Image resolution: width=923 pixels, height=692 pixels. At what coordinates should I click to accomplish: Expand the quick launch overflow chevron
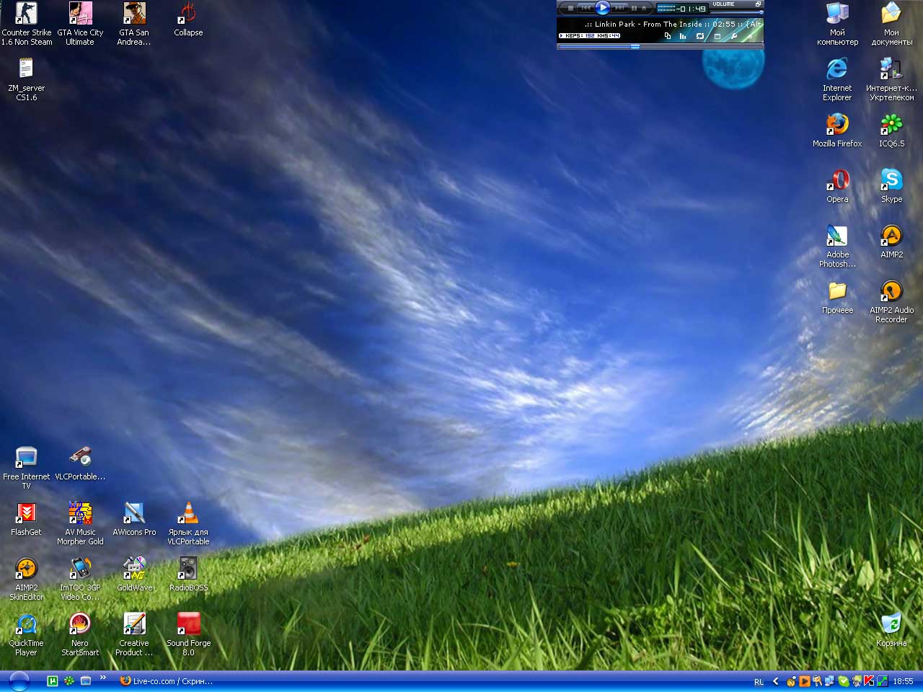pyautogui.click(x=102, y=678)
